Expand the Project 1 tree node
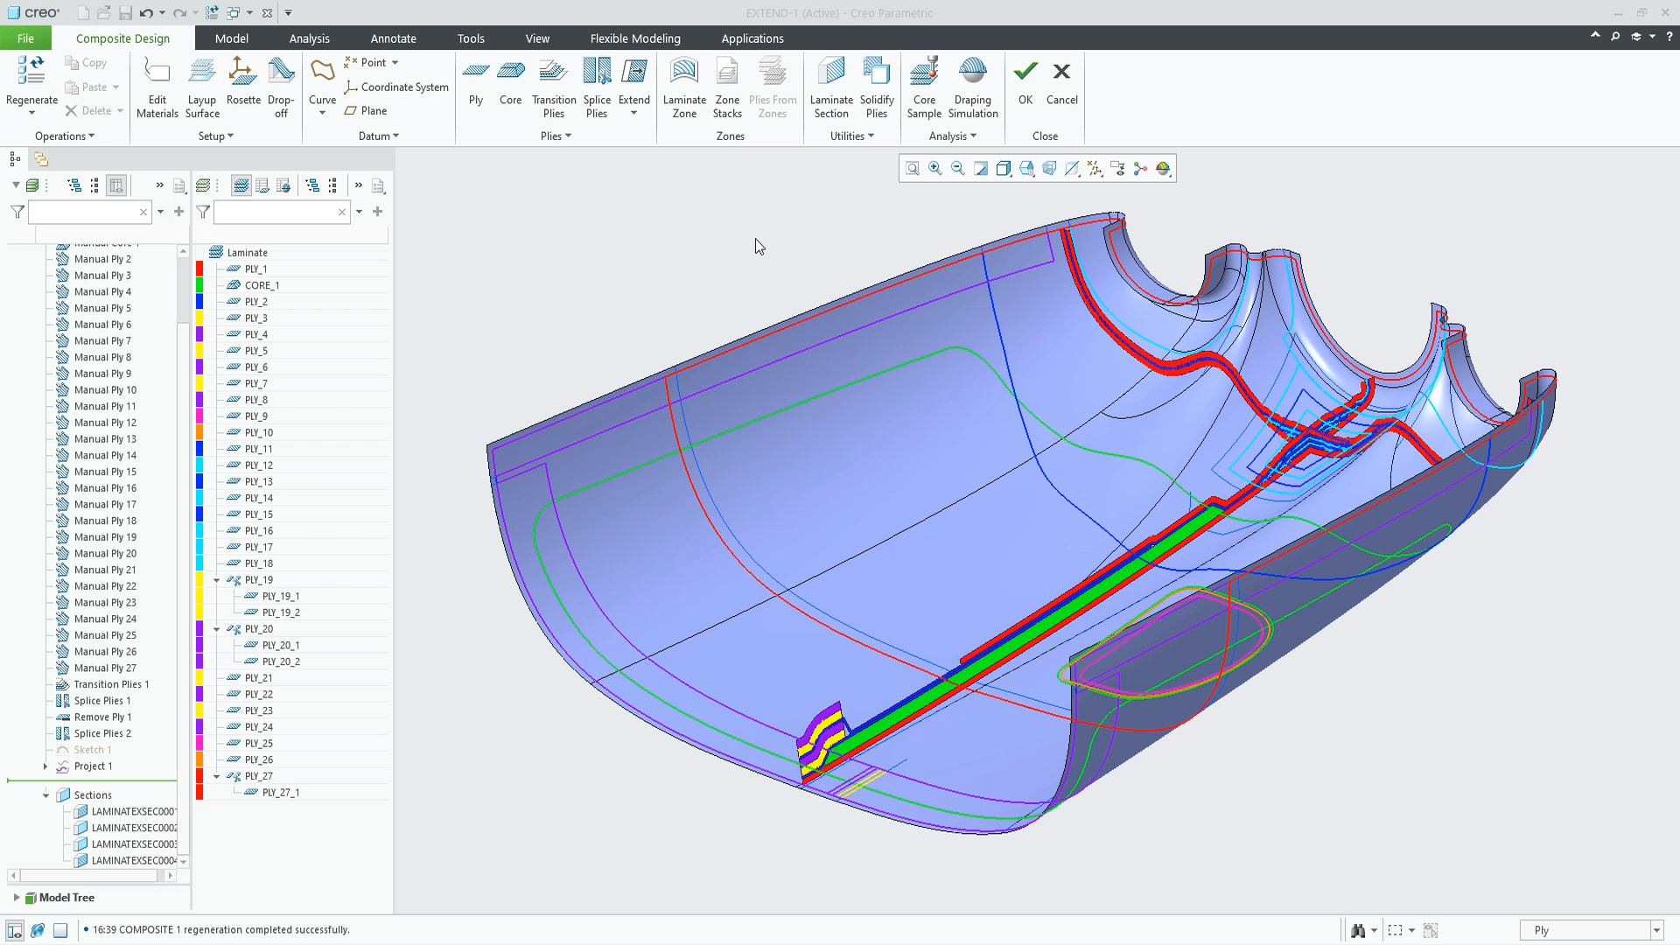 45,766
